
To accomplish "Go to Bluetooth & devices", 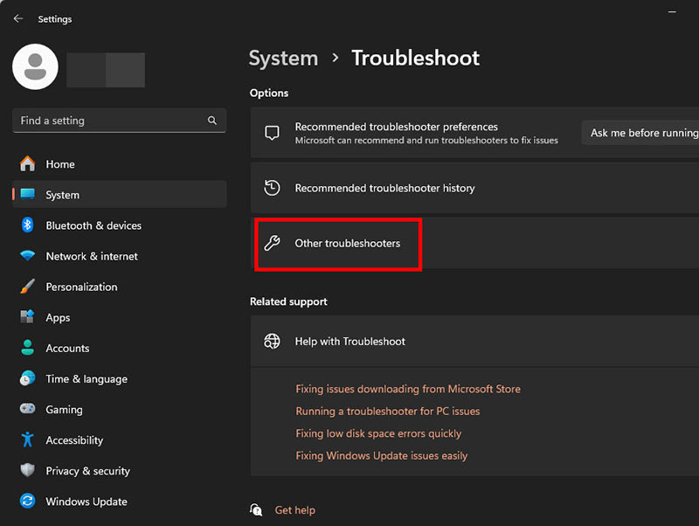I will [120, 225].
